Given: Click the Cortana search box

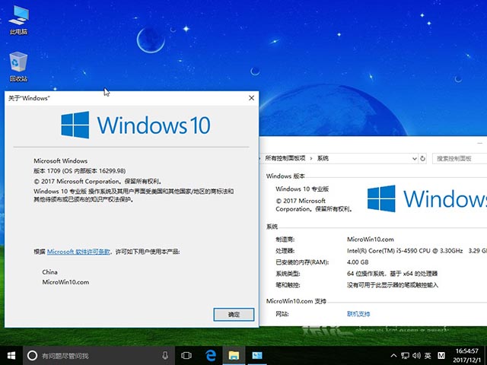Looking at the screenshot, I should point(99,355).
